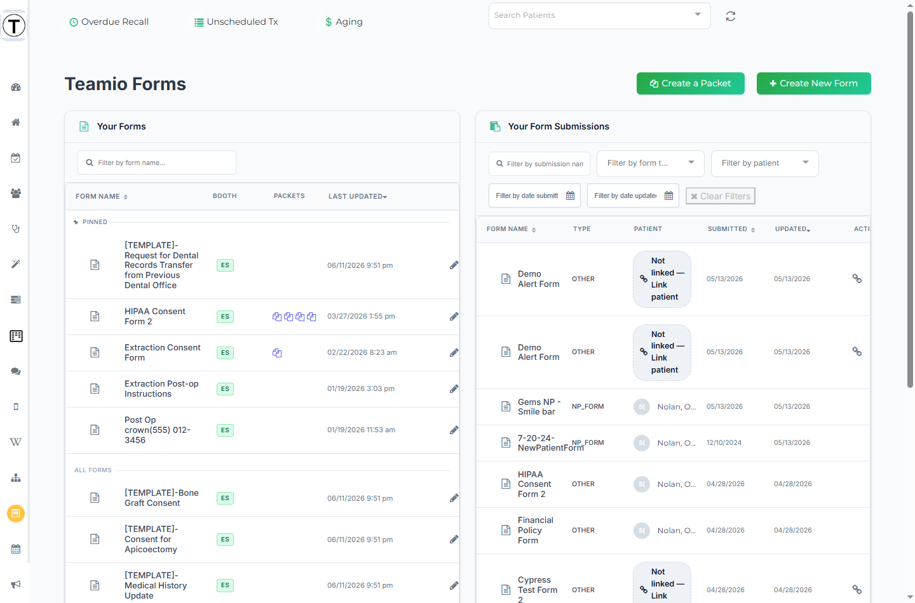The width and height of the screenshot is (915, 603).
Task: Sort Your Forms by Last Updated
Action: (x=358, y=197)
